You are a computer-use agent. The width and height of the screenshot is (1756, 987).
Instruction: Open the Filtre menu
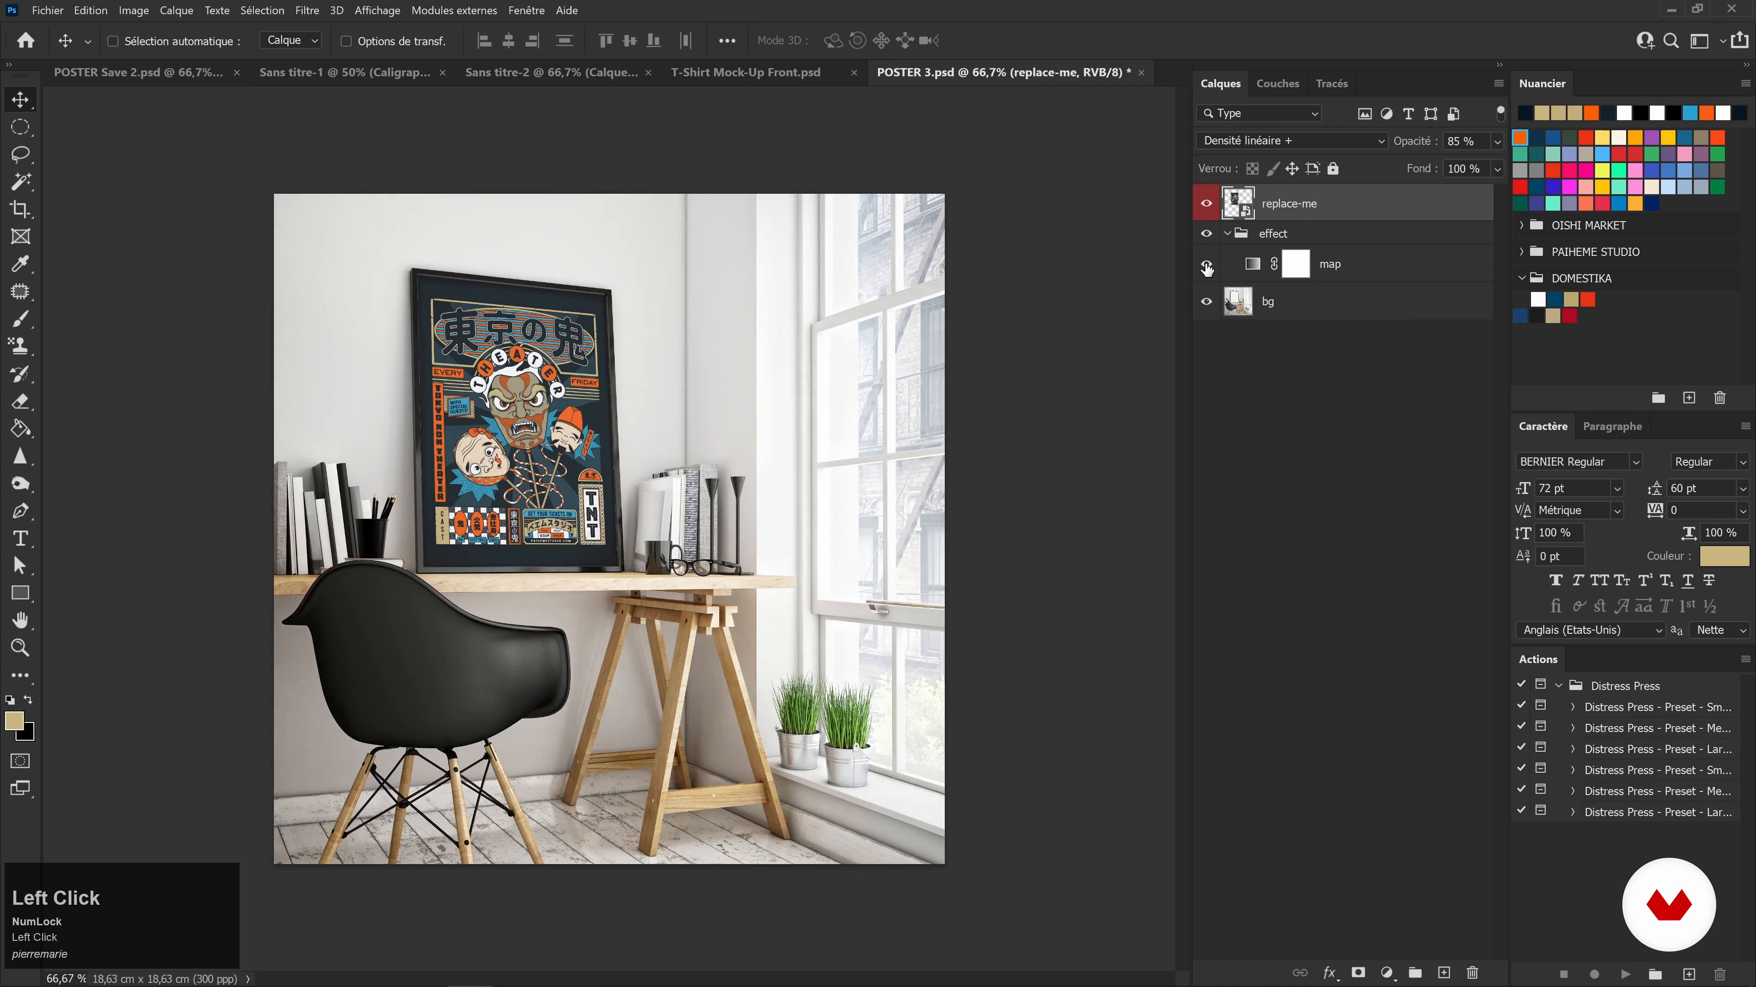click(x=307, y=10)
